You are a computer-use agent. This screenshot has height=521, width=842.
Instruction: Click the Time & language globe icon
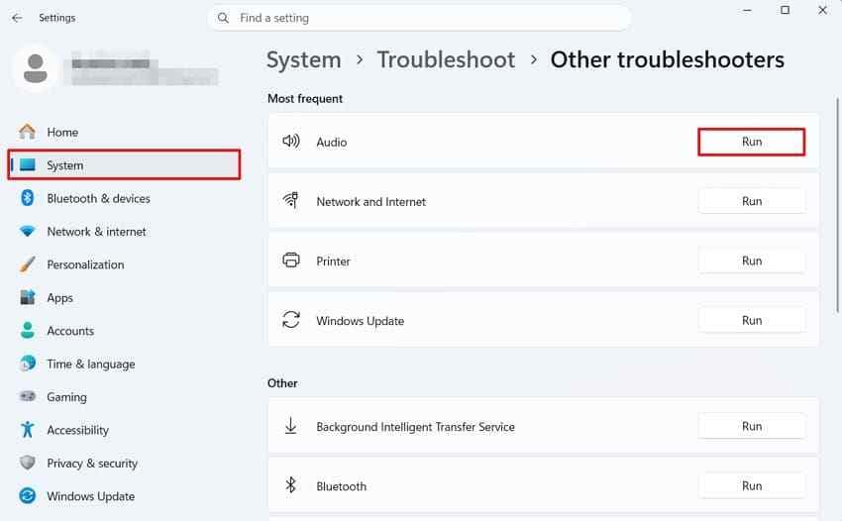pyautogui.click(x=28, y=364)
